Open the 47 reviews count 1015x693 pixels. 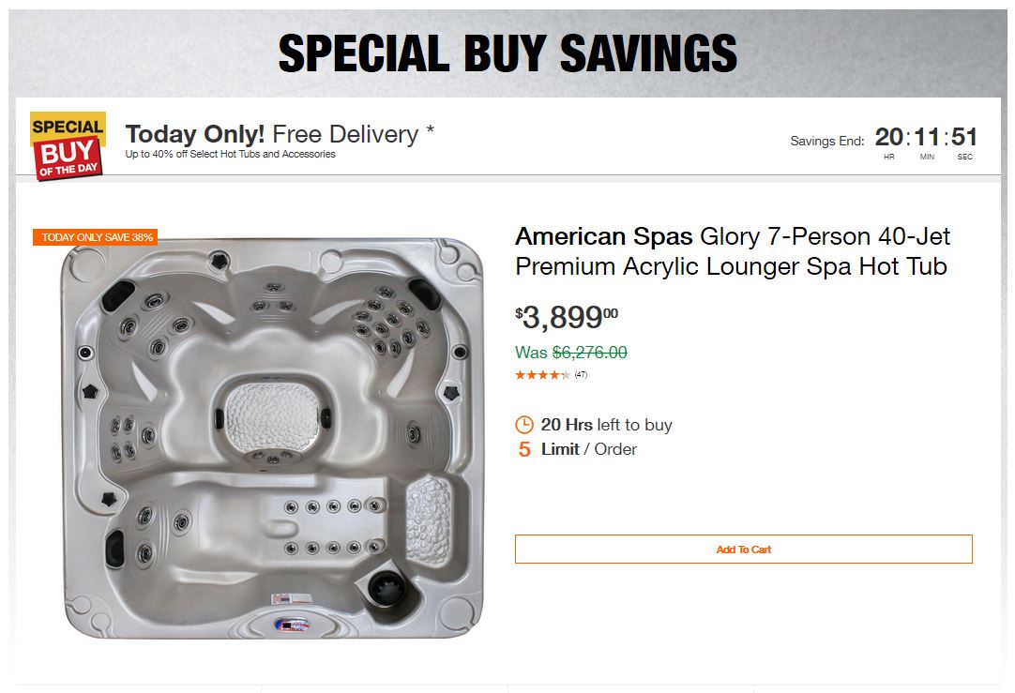[x=582, y=375]
